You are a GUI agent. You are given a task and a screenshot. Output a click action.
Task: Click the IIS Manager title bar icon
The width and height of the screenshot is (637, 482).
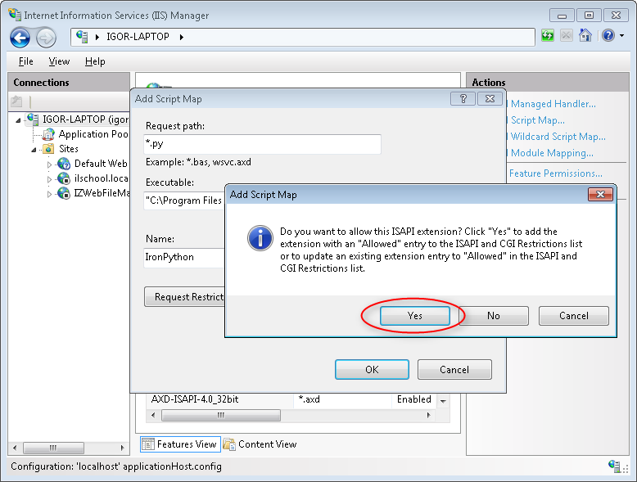[x=15, y=15]
